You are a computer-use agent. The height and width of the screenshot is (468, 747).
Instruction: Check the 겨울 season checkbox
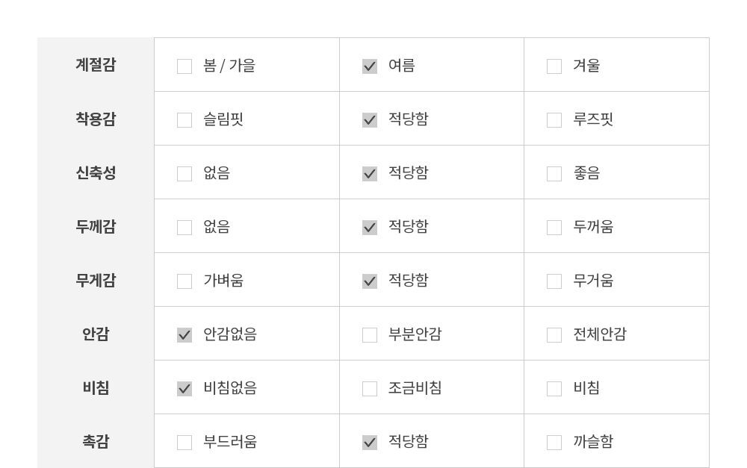(554, 66)
